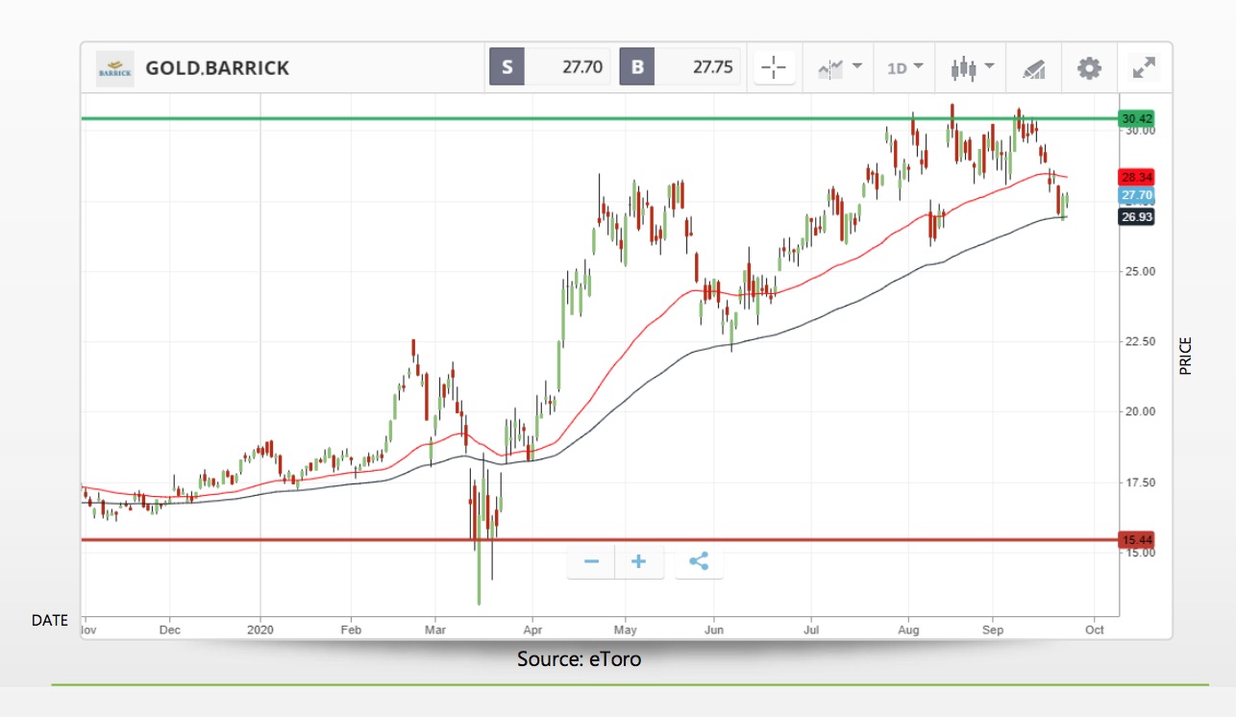Click the share chart icon
The image size is (1236, 717).
(x=699, y=561)
